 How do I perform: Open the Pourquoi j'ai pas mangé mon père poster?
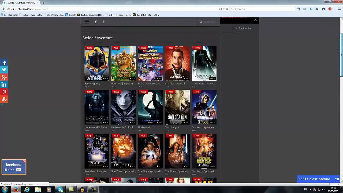124,64
